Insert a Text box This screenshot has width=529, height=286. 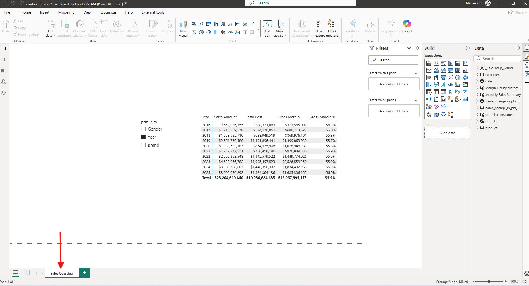pos(267,28)
